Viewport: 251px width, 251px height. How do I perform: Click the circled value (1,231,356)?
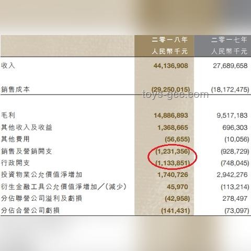[173, 151]
